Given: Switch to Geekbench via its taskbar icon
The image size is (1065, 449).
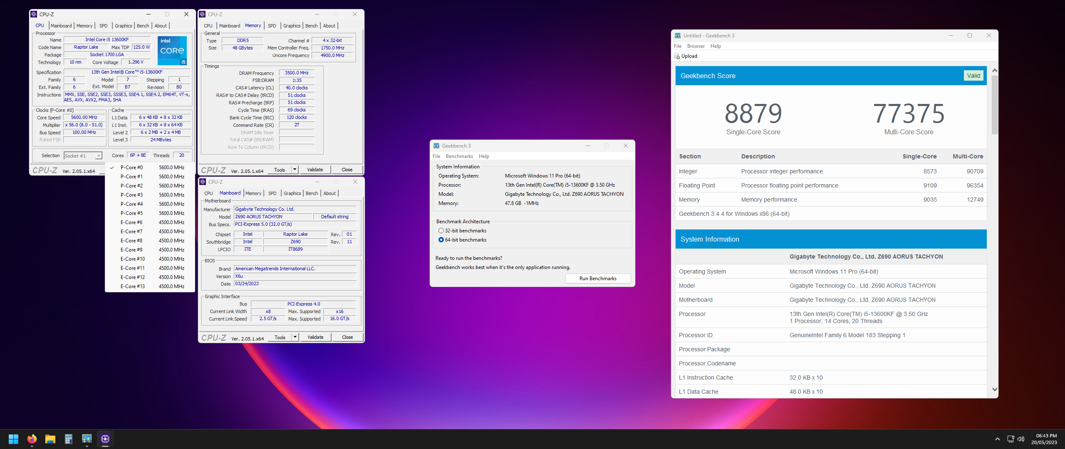Looking at the screenshot, I should pyautogui.click(x=87, y=439).
